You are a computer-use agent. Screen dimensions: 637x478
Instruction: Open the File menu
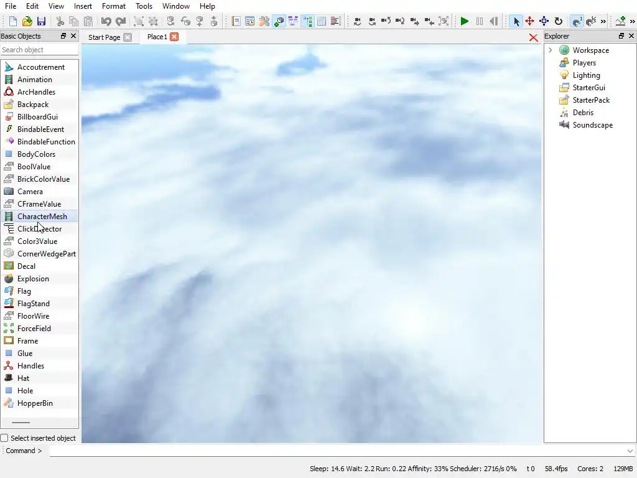click(x=11, y=6)
